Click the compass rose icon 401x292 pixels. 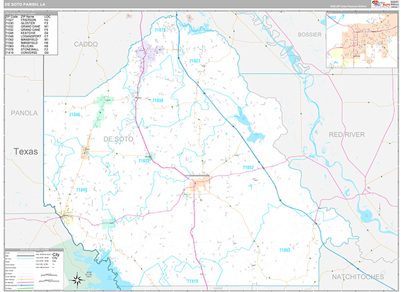[x=78, y=279]
